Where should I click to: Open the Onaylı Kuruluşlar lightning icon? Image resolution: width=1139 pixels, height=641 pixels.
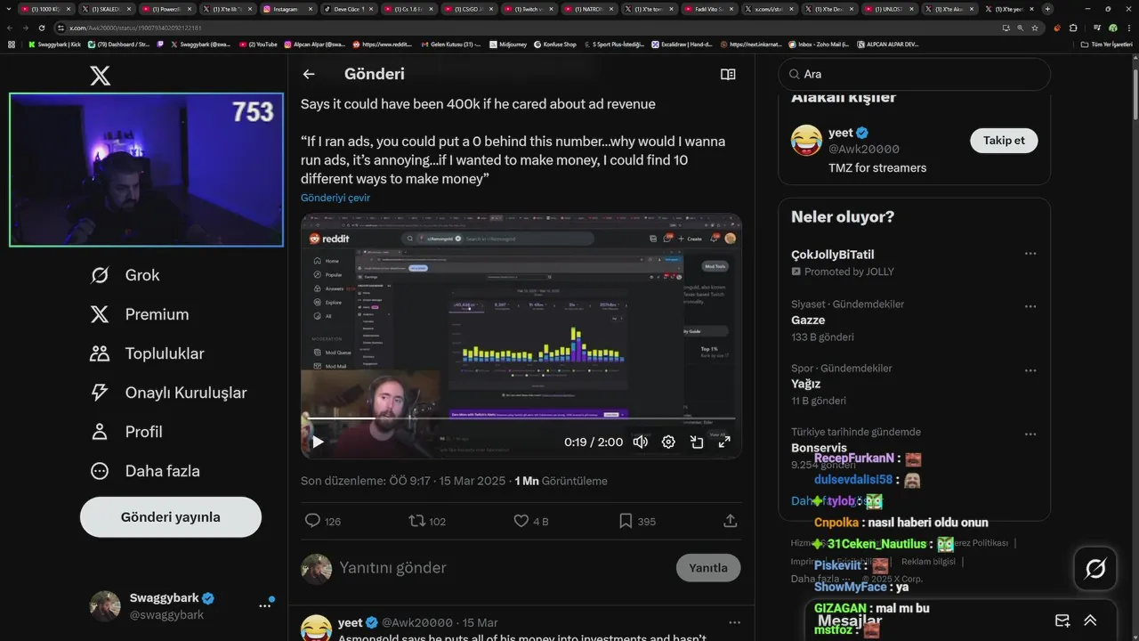[100, 393]
